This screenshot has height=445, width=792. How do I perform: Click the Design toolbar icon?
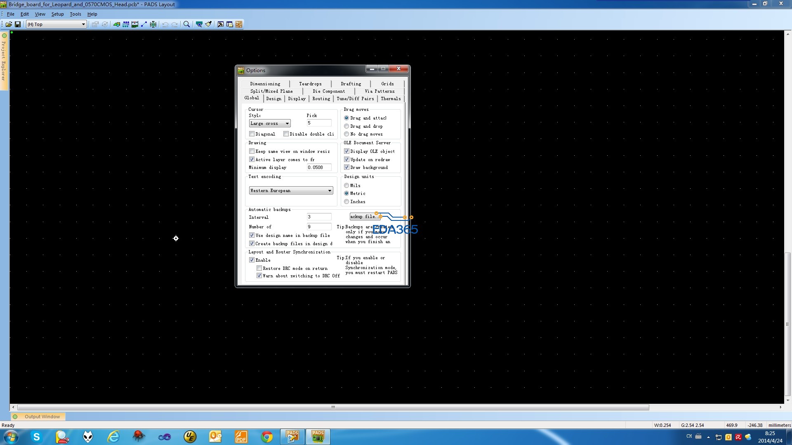point(126,24)
